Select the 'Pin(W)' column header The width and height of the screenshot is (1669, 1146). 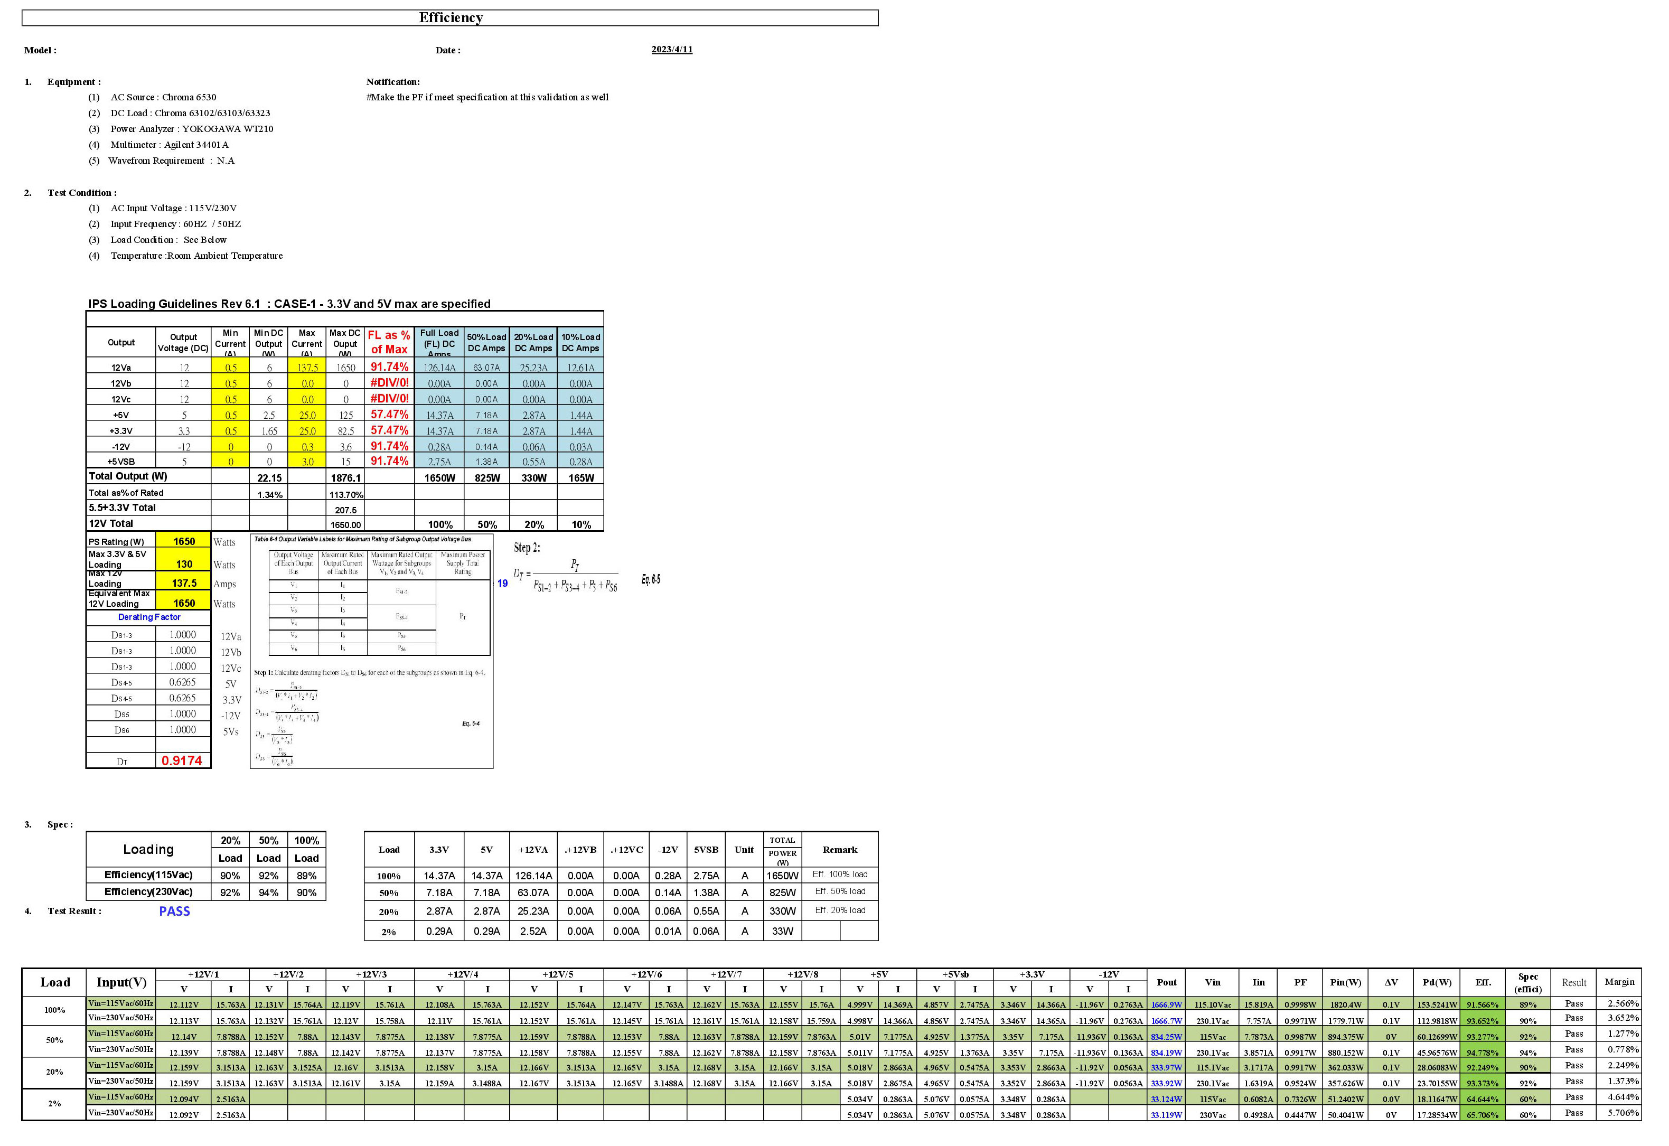coord(1345,983)
